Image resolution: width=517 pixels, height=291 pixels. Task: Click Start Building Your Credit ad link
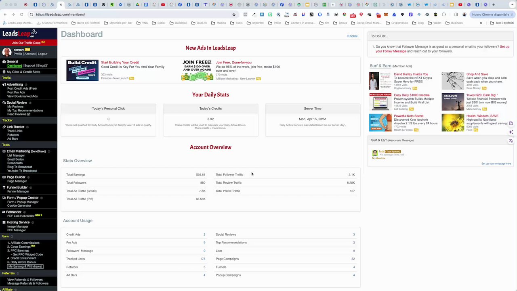click(x=120, y=63)
